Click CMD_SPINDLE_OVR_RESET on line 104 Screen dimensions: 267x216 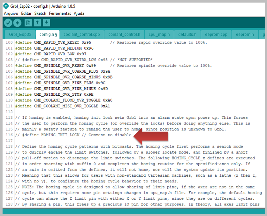(59, 66)
